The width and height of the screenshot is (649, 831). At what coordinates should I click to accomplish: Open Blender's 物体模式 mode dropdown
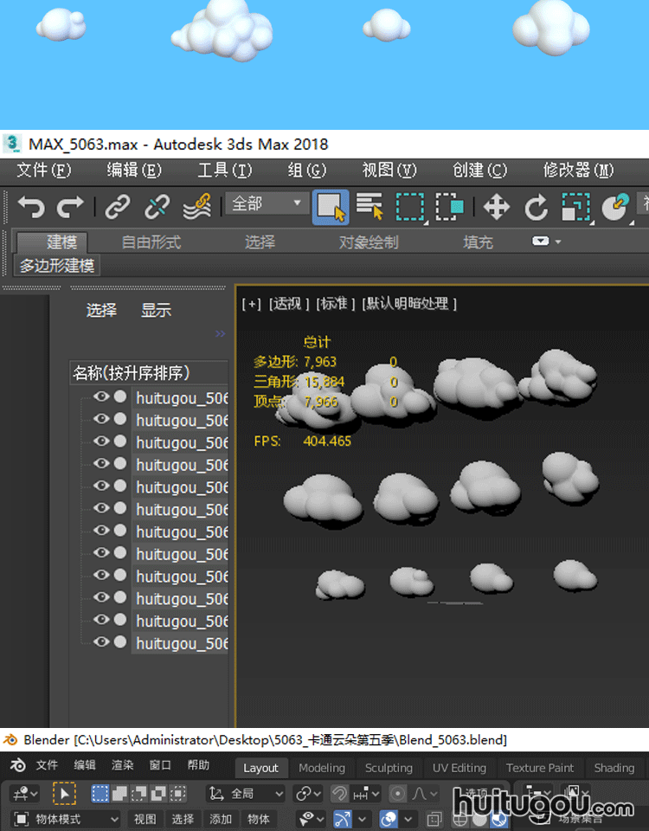(66, 819)
